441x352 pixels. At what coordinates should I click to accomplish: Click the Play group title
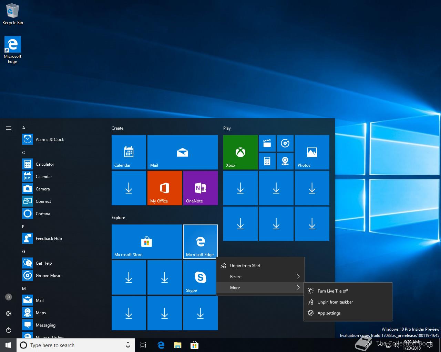[x=227, y=128]
